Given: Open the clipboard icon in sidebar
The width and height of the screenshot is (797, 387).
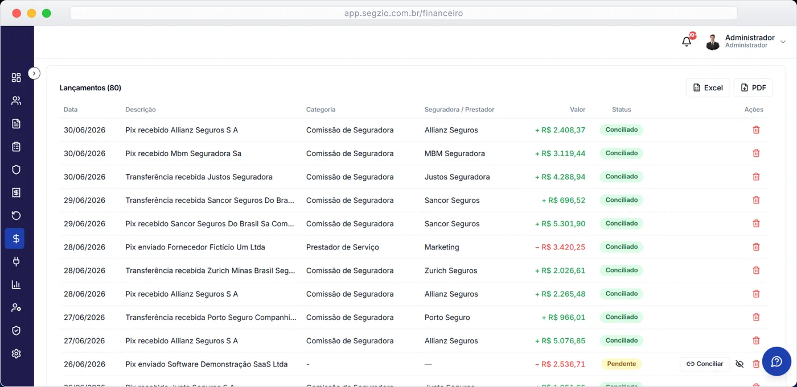Looking at the screenshot, I should click(16, 147).
